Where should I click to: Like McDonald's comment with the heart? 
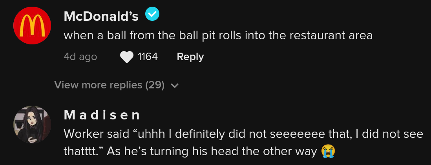(x=126, y=57)
